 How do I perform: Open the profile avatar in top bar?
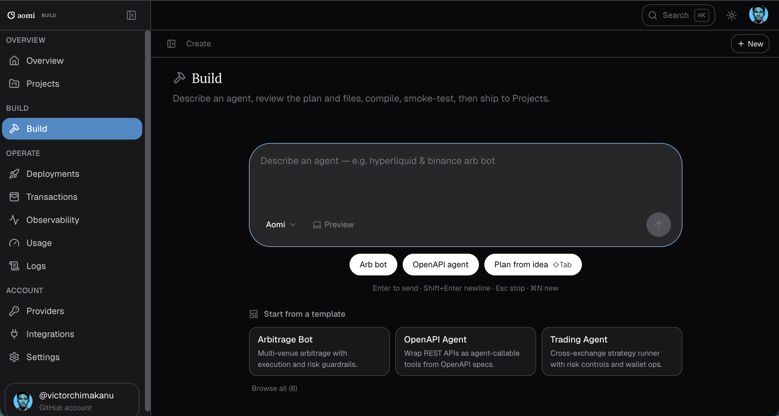[x=759, y=15]
